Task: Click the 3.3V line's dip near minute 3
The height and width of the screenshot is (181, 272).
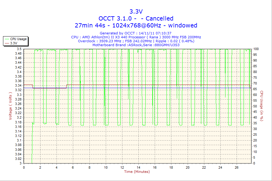Action: pos(50,88)
